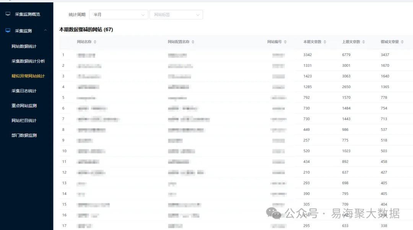Click the 网站名称 column header
413x230 pixels.
pyautogui.click(x=84, y=42)
